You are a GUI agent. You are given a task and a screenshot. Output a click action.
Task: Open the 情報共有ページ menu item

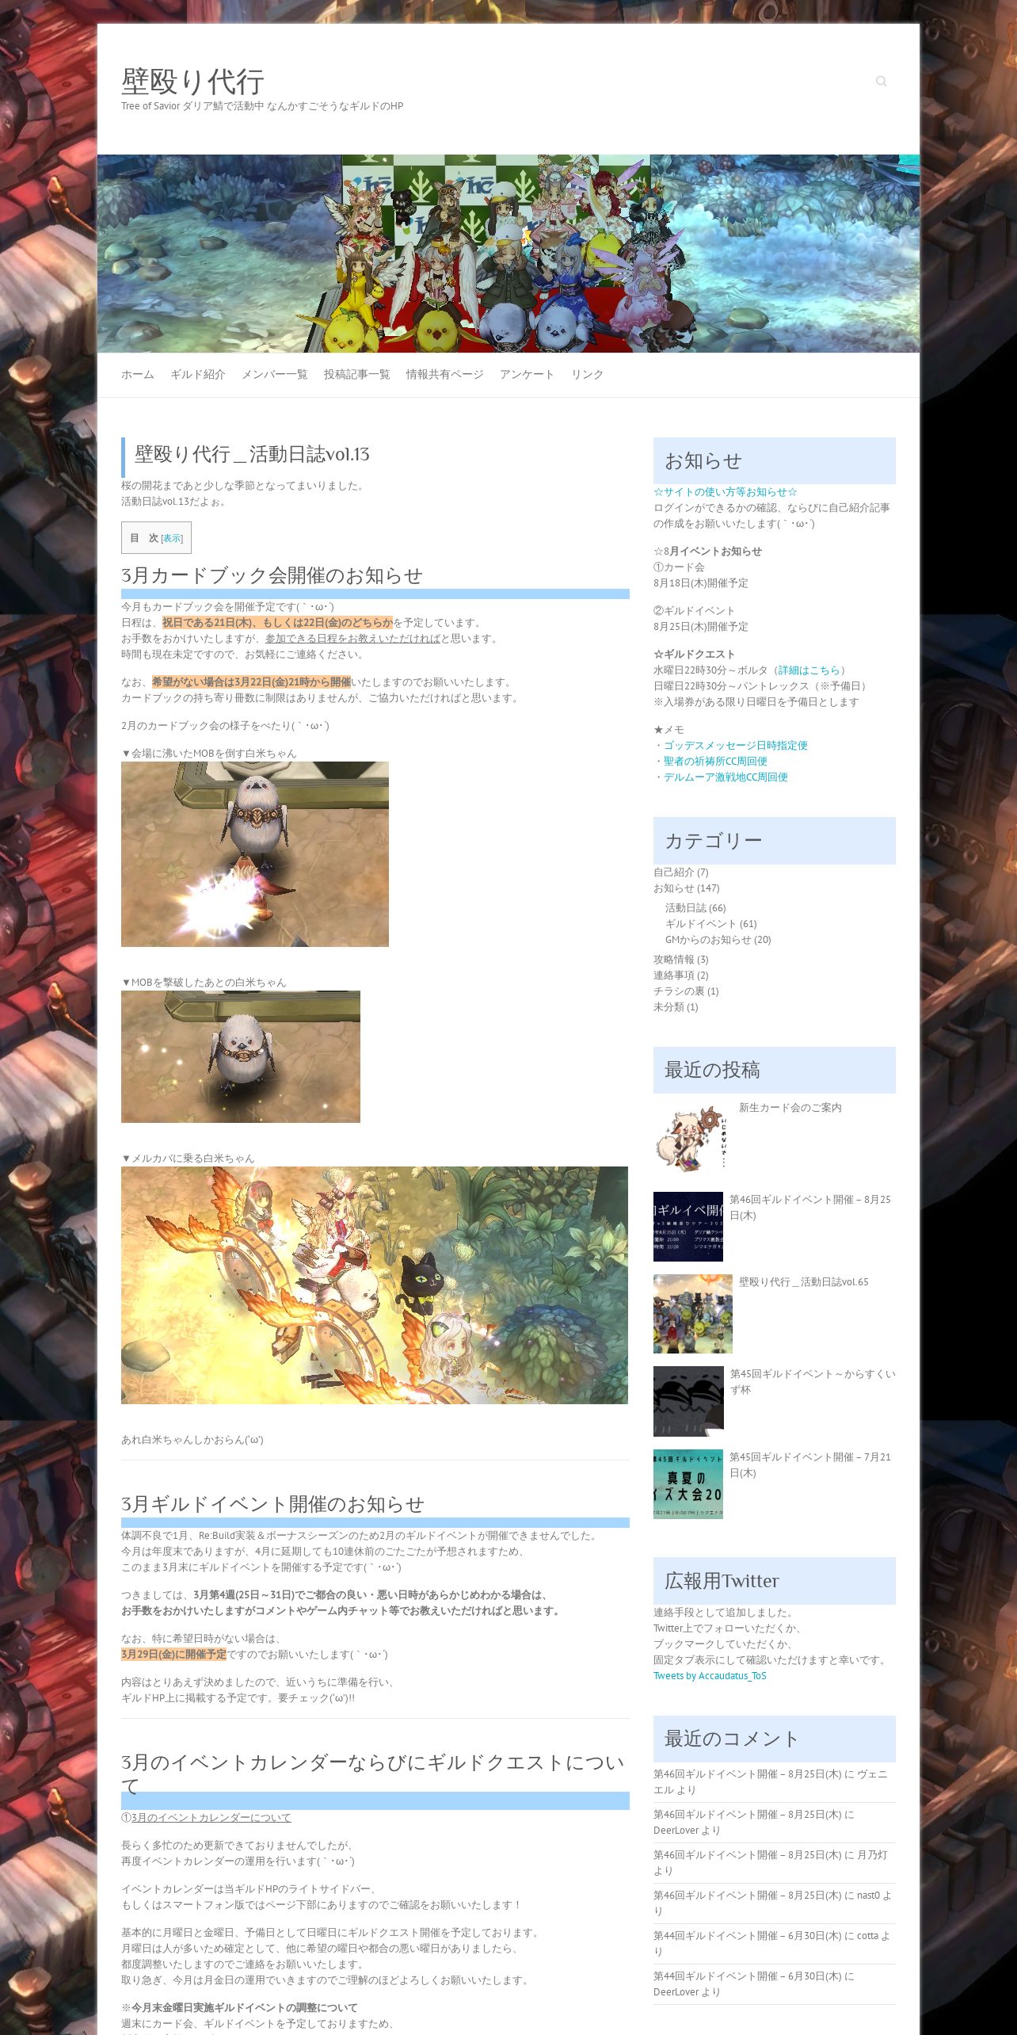point(445,374)
